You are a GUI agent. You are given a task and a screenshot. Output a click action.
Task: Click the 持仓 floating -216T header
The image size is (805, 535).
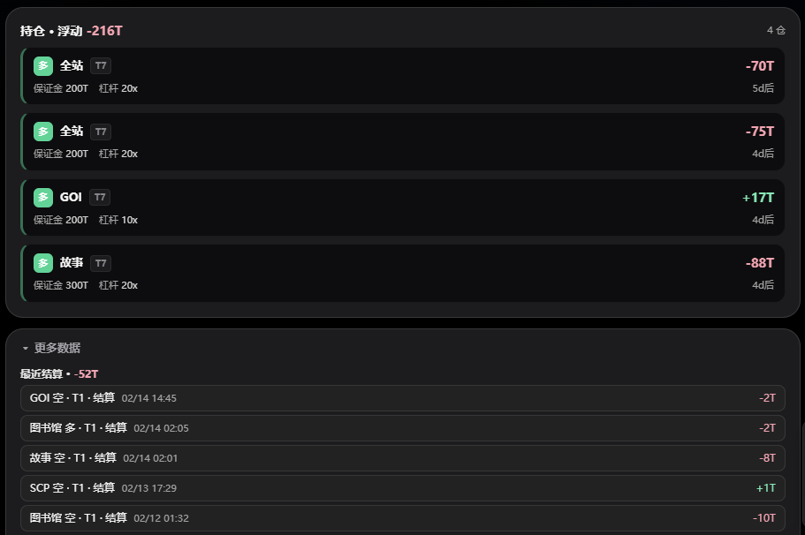point(72,31)
